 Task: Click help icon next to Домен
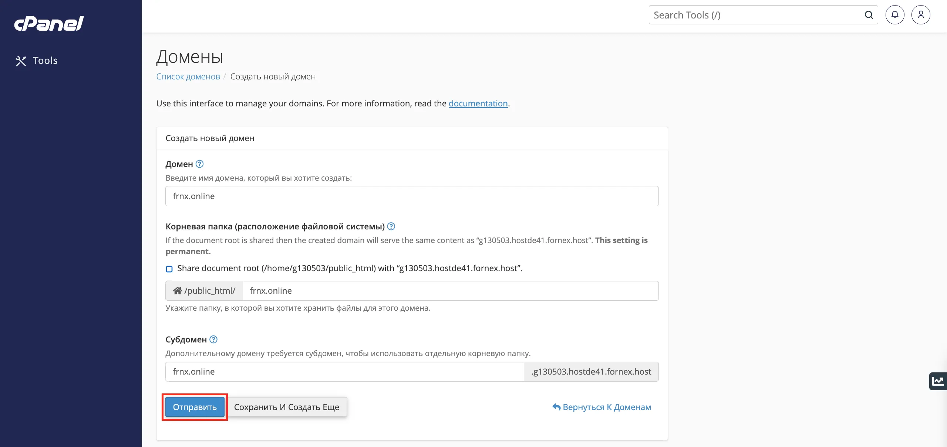click(x=199, y=164)
